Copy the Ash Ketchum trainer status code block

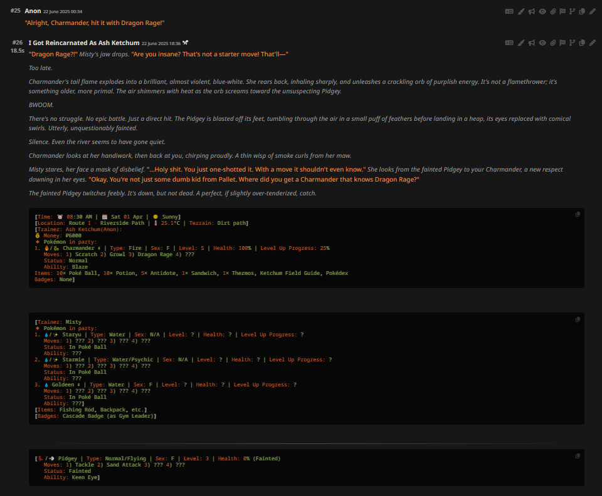click(578, 215)
